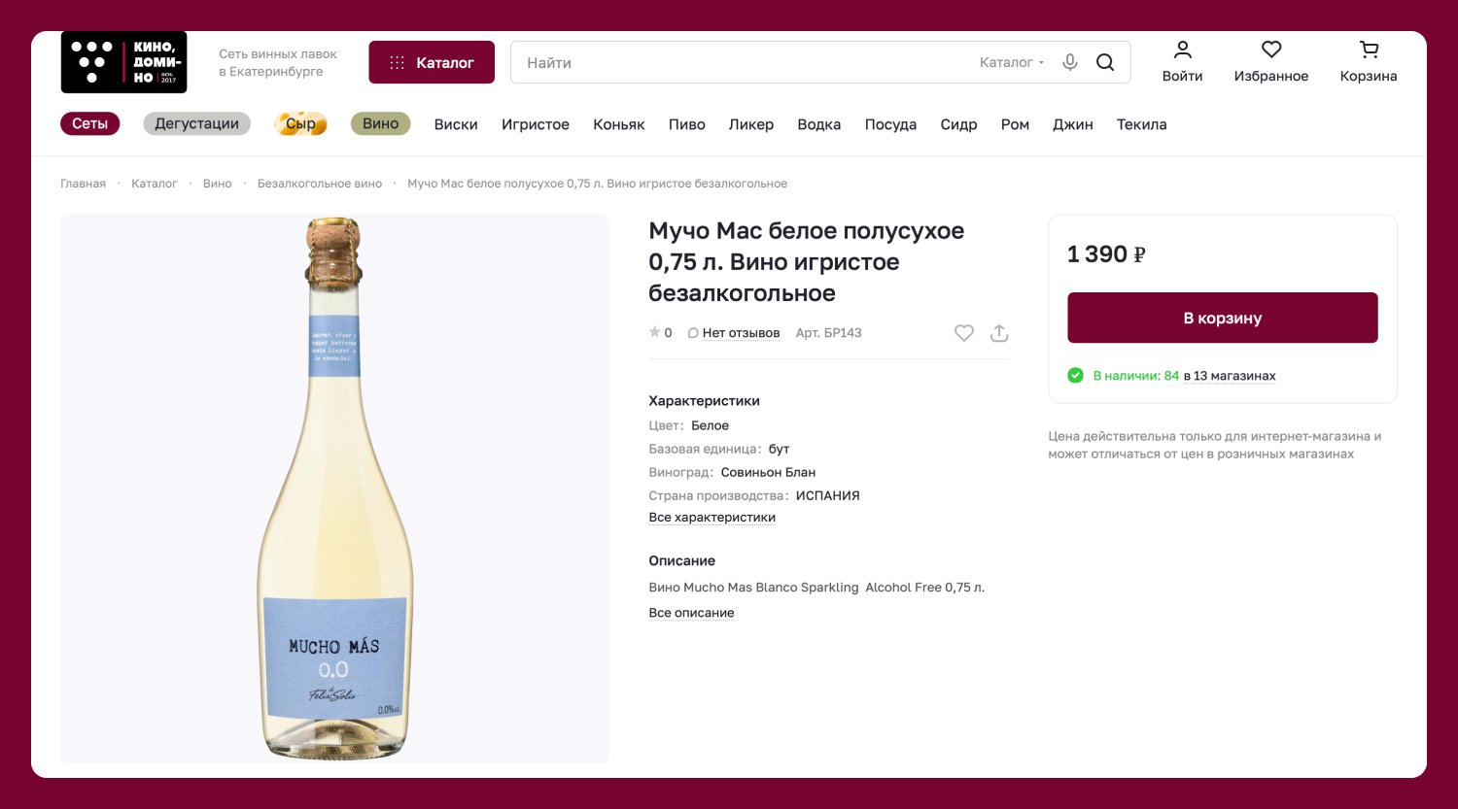
Task: Open the Каталог menu button
Action: pyautogui.click(x=432, y=62)
